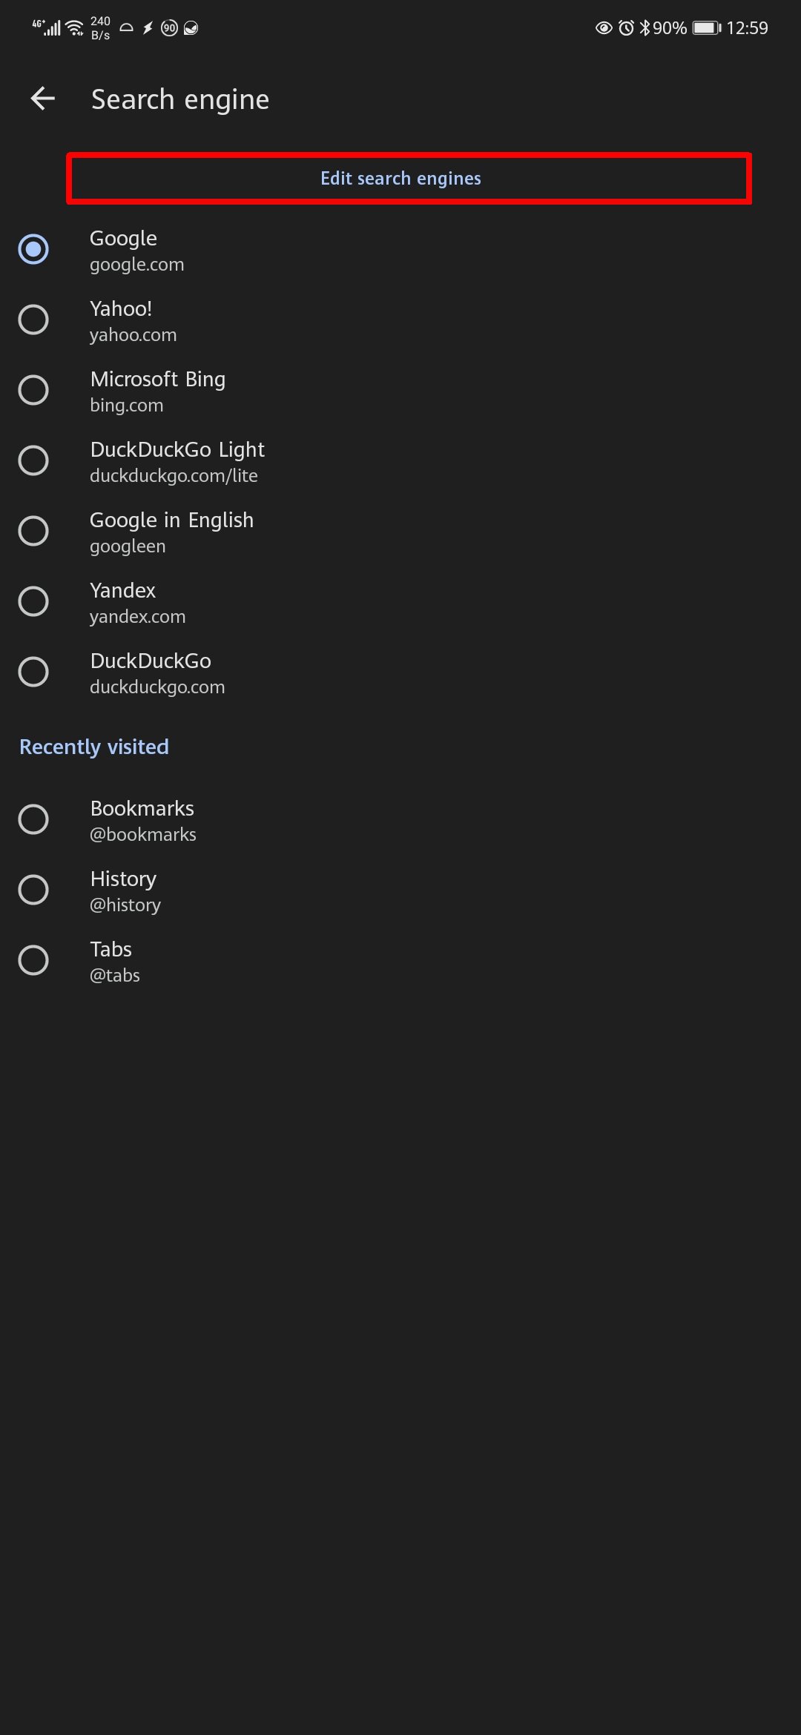Select Microsoft Bing radio button
The width and height of the screenshot is (801, 1735).
point(33,390)
